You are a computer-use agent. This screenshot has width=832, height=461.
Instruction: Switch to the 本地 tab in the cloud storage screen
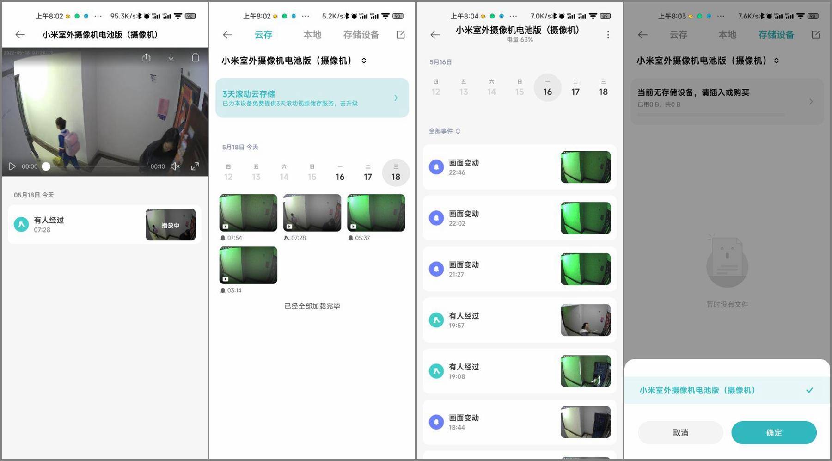tap(312, 35)
